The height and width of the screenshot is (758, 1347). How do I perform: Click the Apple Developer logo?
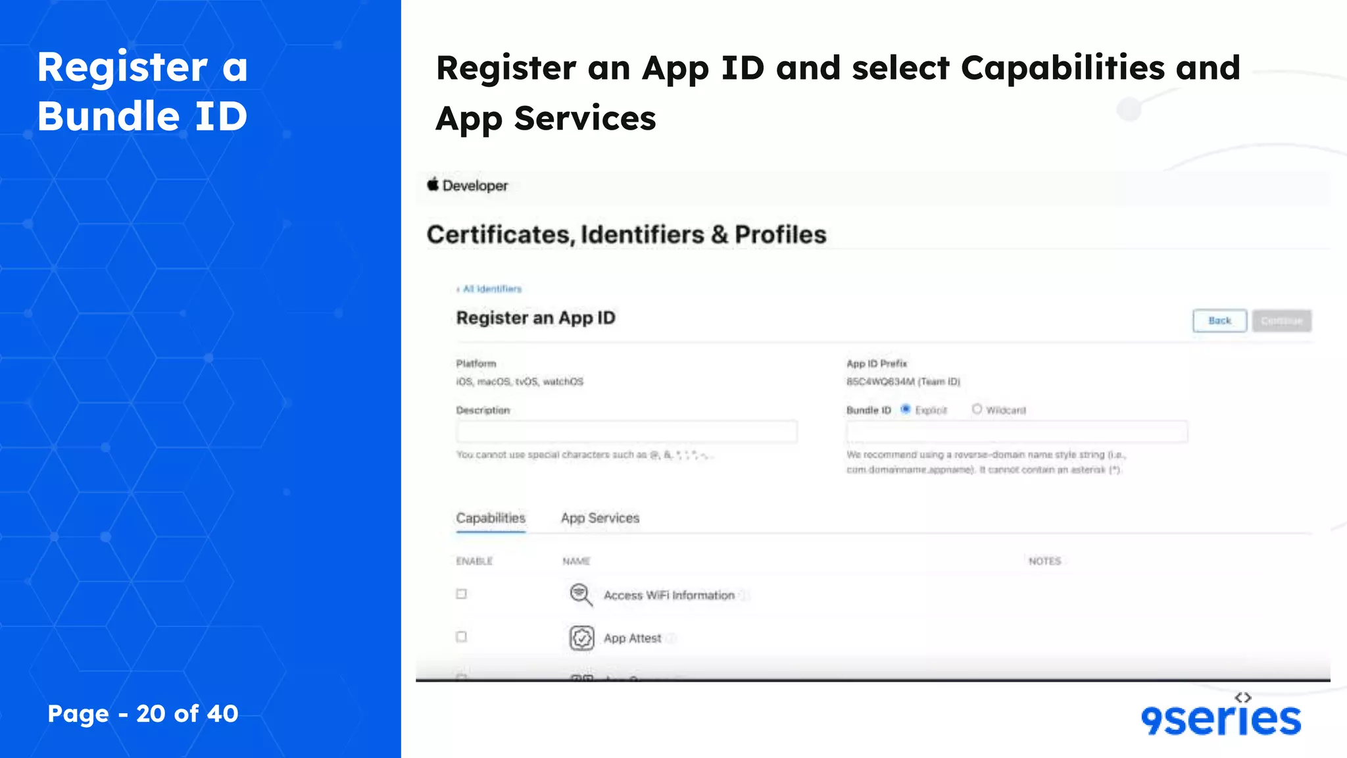[467, 186]
